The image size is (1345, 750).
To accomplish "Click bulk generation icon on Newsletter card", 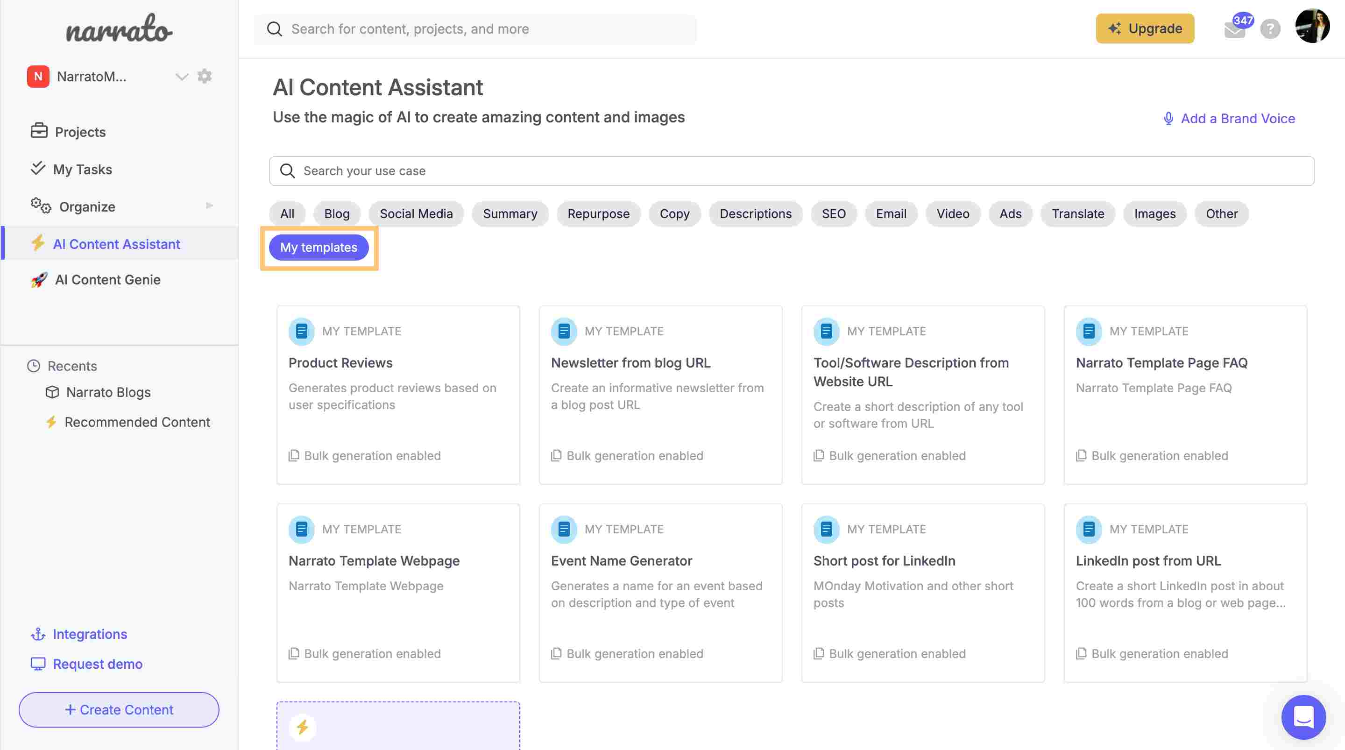I will (x=557, y=455).
